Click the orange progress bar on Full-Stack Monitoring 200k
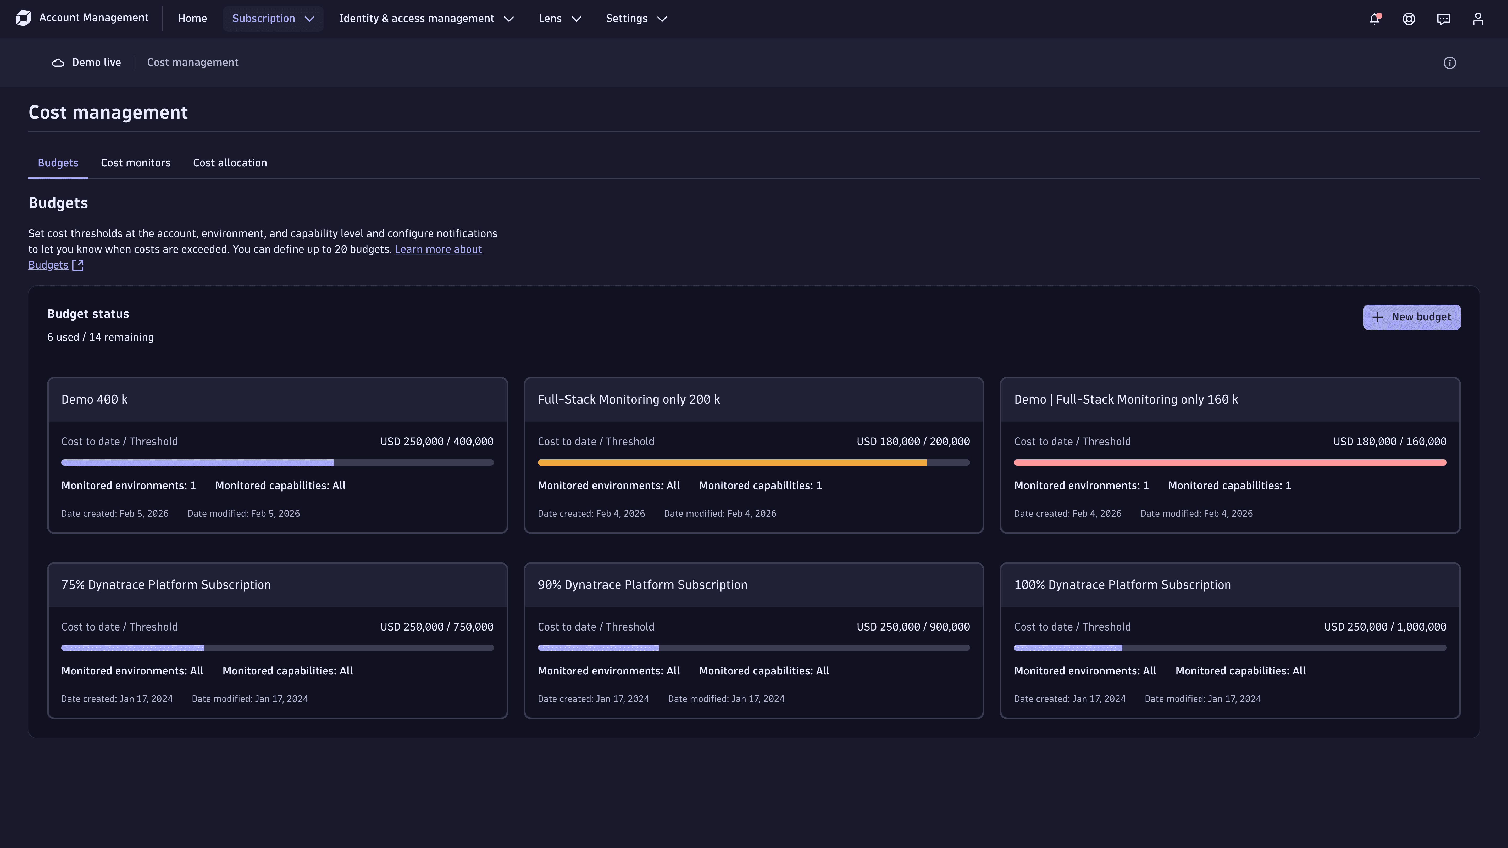 click(x=732, y=462)
